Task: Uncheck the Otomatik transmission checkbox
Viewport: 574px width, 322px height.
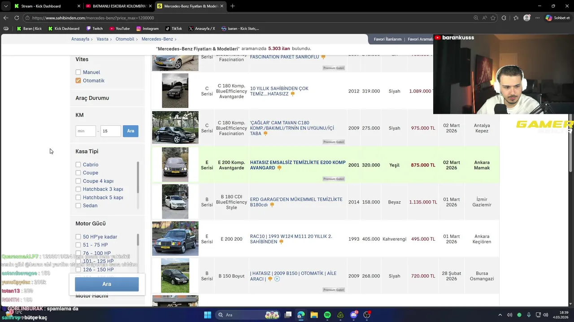Action: point(78,80)
